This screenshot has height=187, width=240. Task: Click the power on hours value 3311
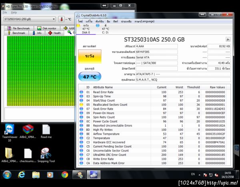pos(219,69)
